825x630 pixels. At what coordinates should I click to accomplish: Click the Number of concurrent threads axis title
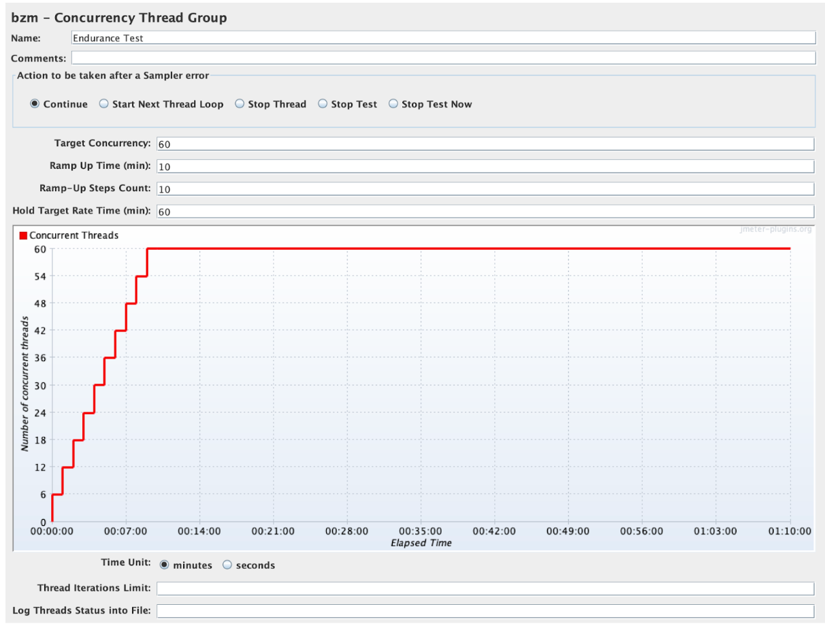point(25,384)
